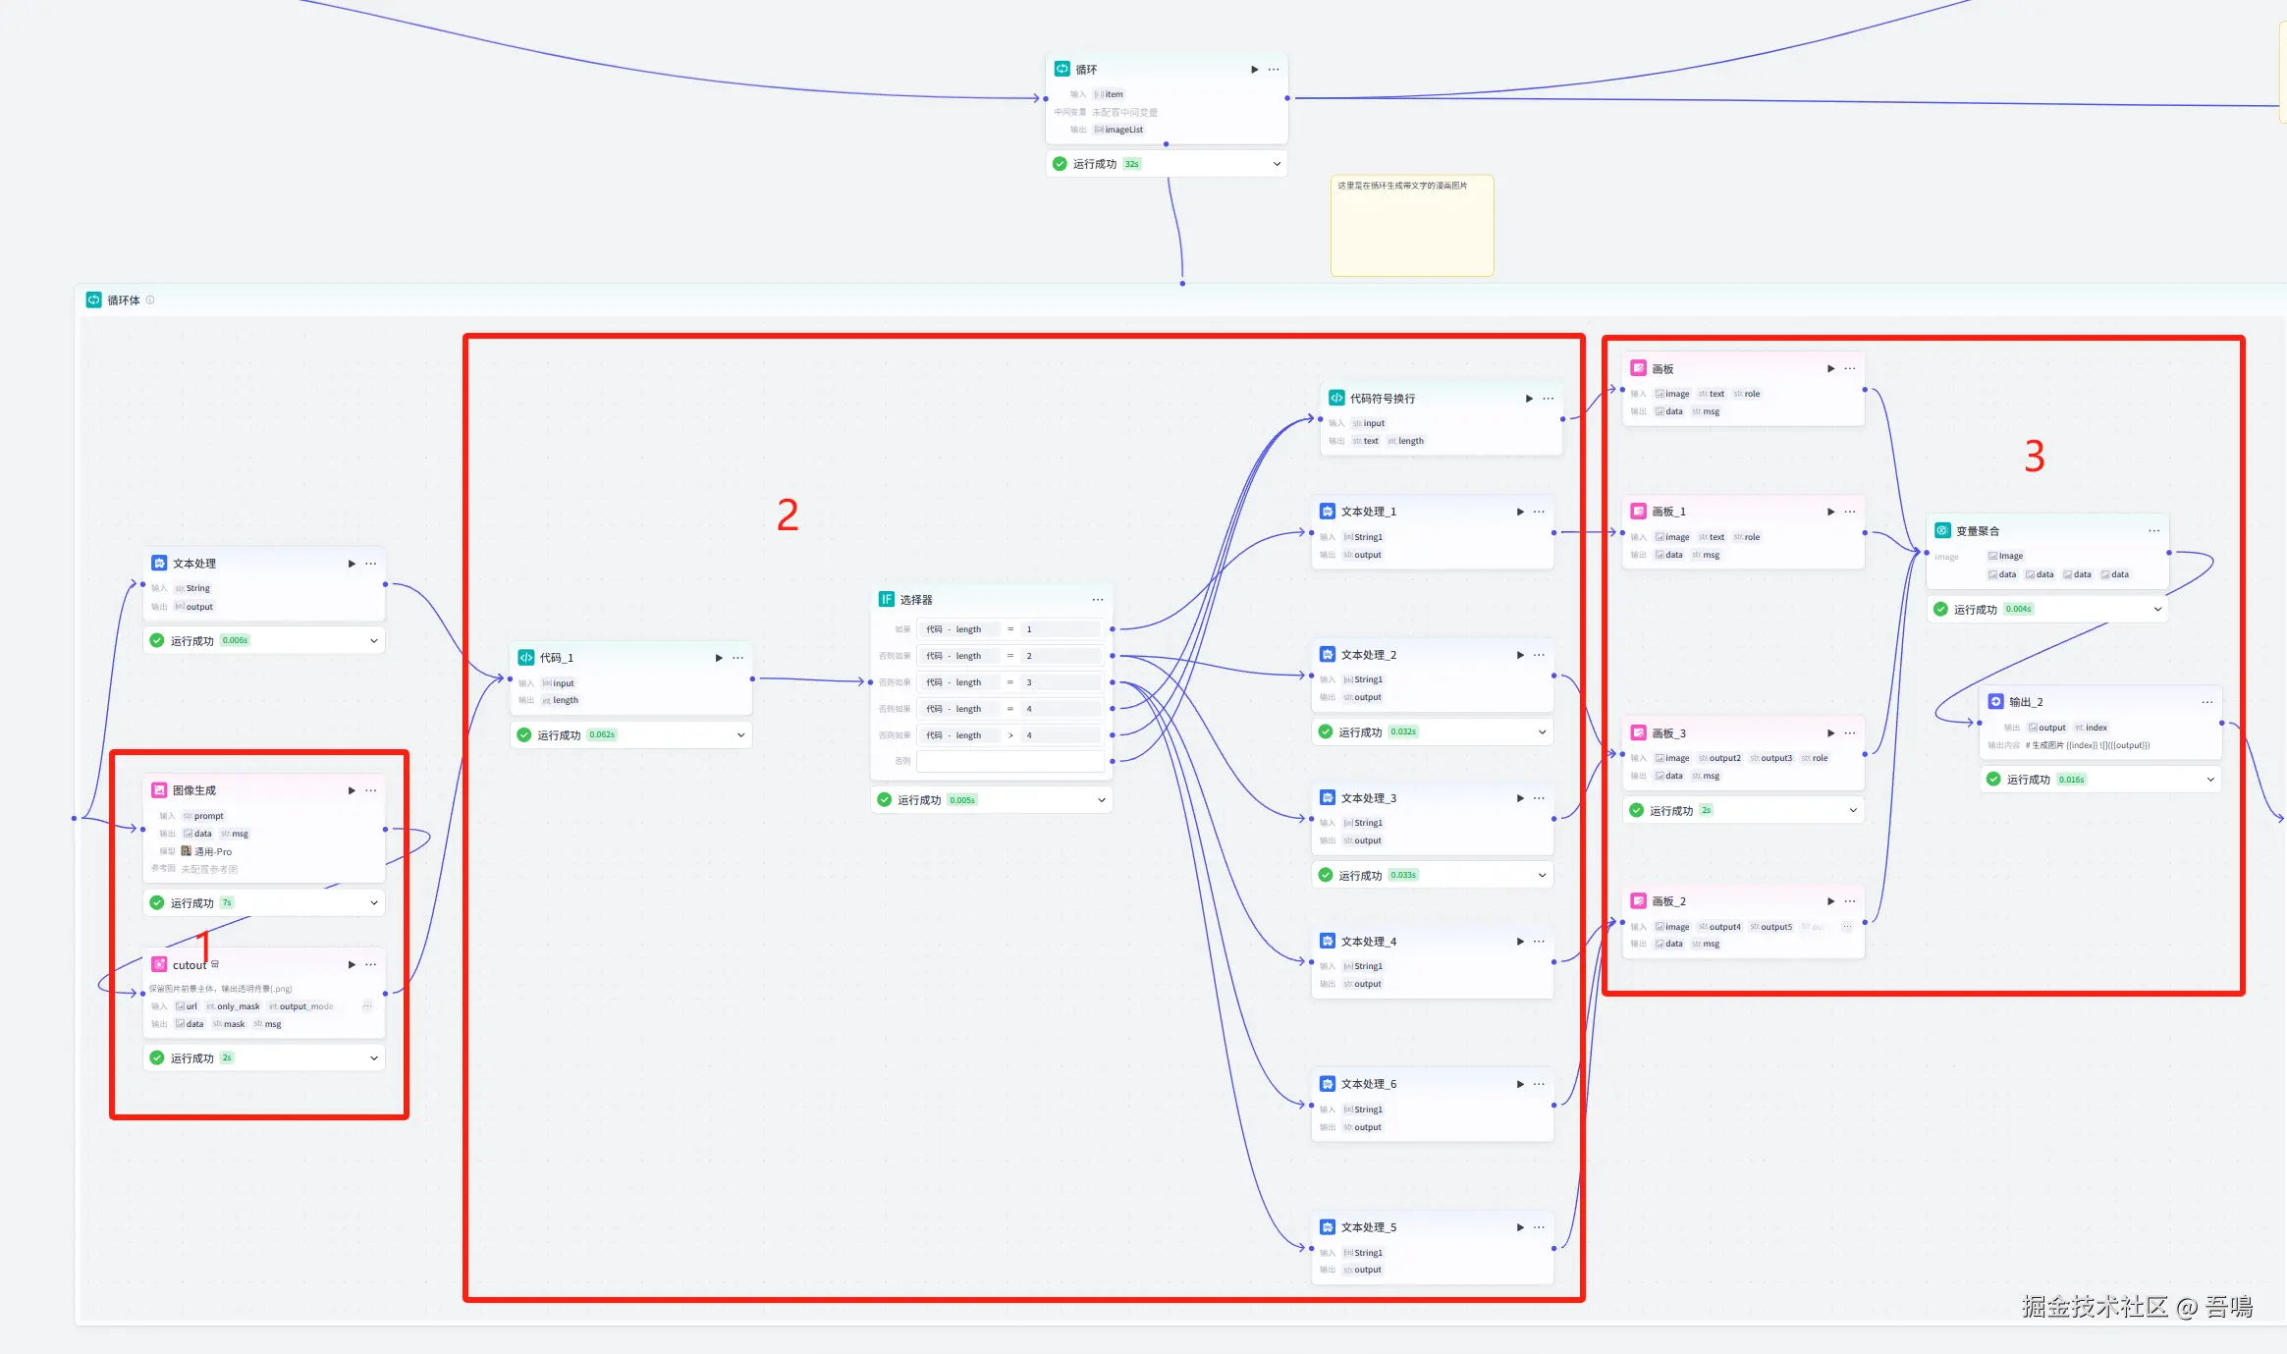Run the 画板_3 canvas node
The width and height of the screenshot is (2287, 1354).
[x=1830, y=733]
